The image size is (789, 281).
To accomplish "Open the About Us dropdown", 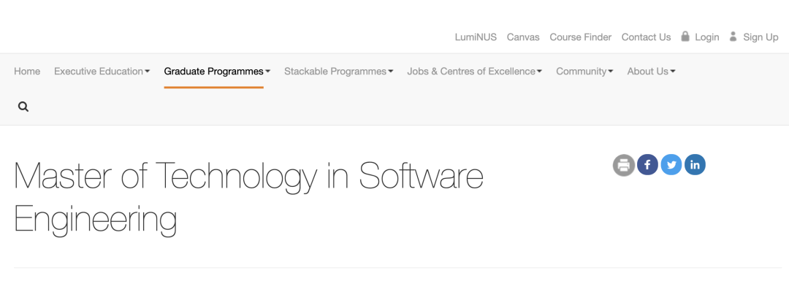I will (651, 72).
